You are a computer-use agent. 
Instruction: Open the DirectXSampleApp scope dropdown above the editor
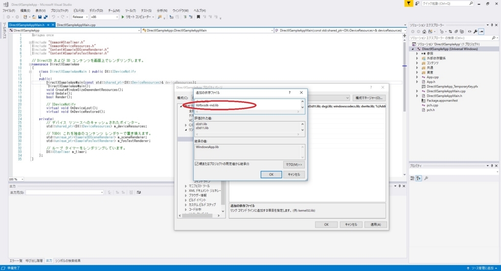click(74, 30)
